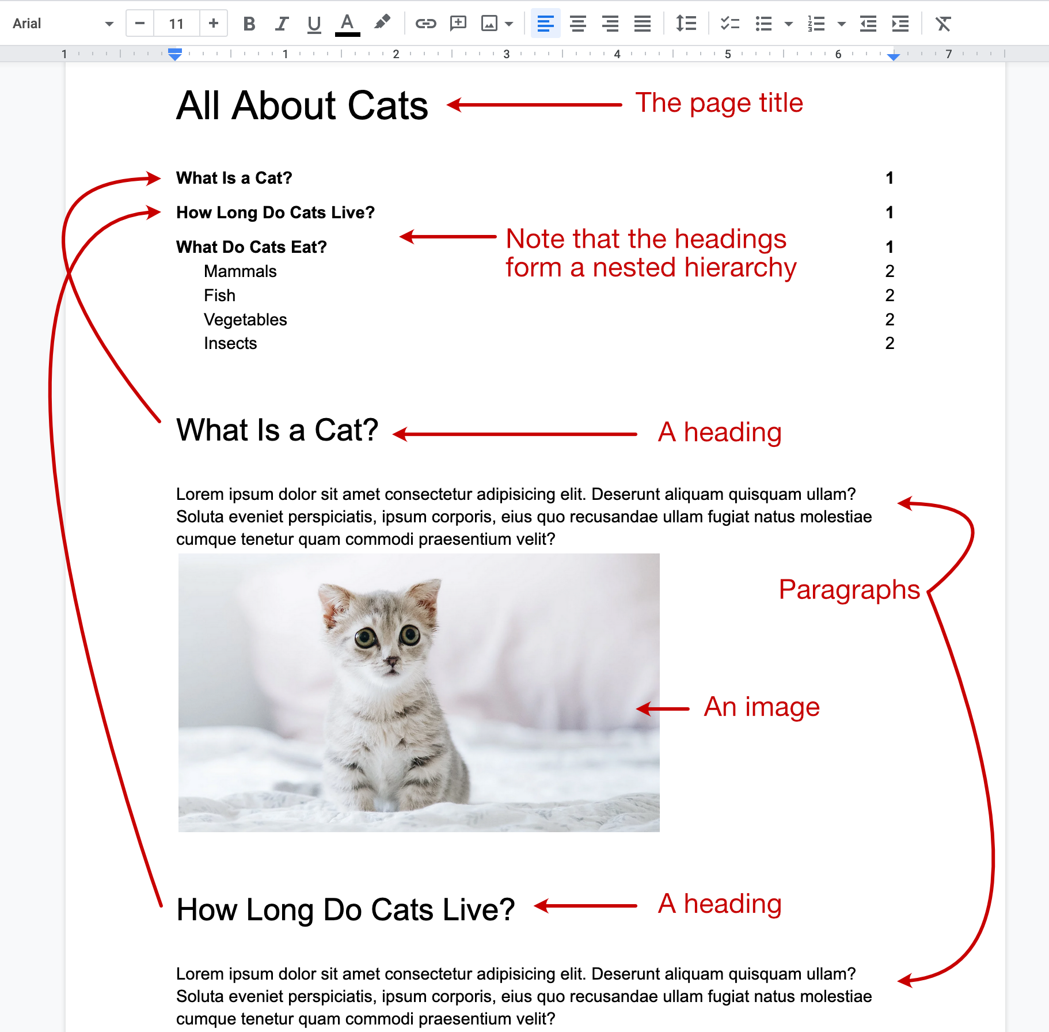Jump to 'How Long Do Cats Live?' contents link
Screen dimensions: 1049x1032
coord(275,213)
